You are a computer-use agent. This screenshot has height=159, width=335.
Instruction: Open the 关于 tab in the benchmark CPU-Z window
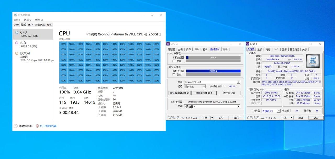225,49
